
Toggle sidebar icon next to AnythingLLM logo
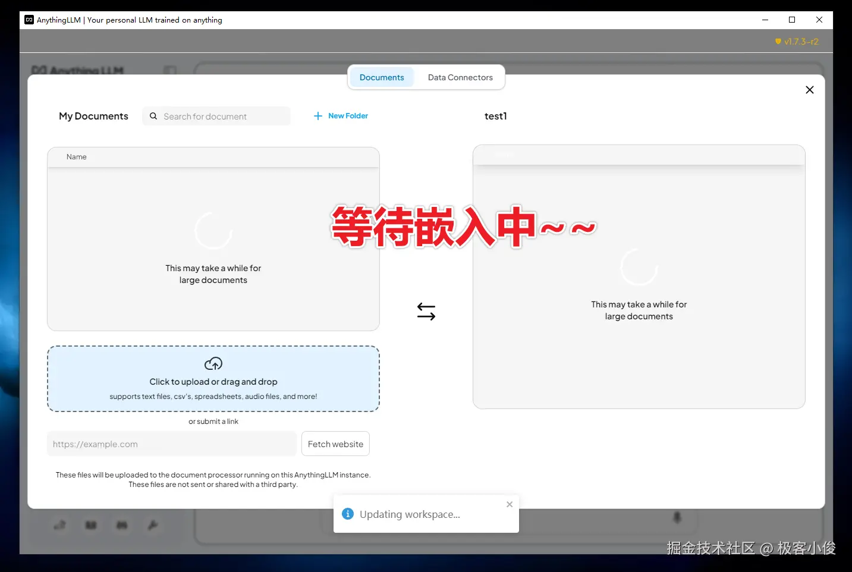(x=170, y=71)
